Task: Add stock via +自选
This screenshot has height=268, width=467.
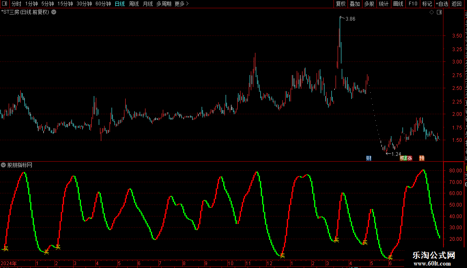Action: pyautogui.click(x=442, y=4)
